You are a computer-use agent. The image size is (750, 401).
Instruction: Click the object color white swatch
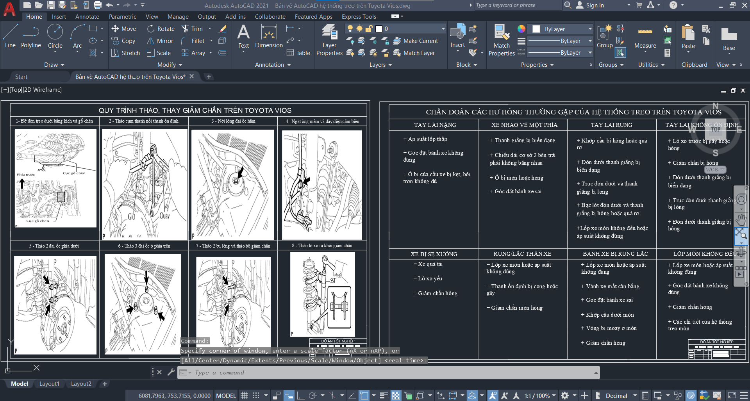[536, 29]
